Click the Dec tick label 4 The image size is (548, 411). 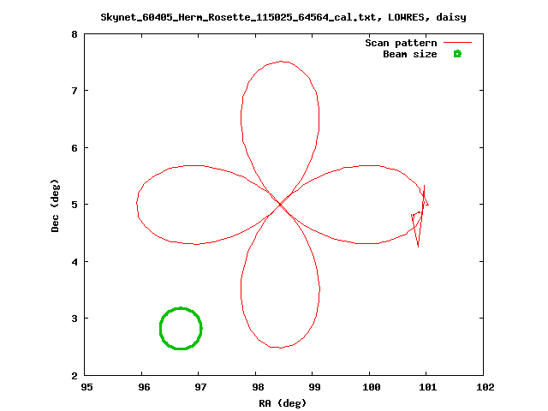pos(74,262)
